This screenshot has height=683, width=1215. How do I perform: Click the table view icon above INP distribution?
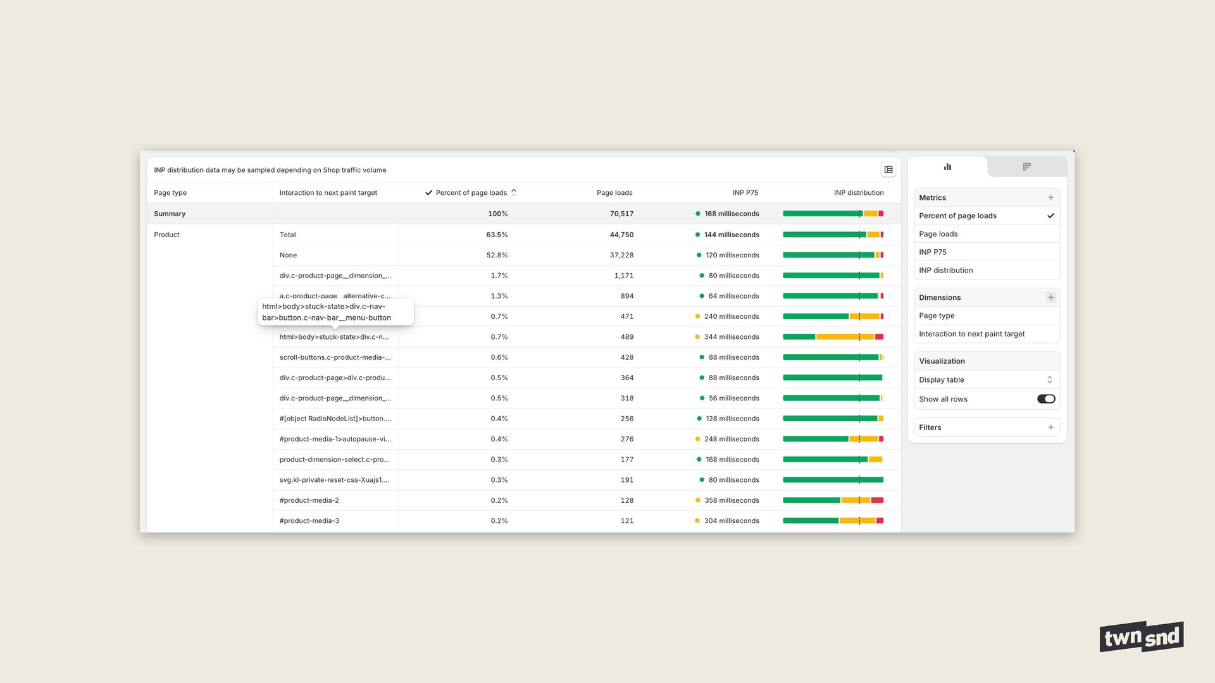[x=888, y=169]
